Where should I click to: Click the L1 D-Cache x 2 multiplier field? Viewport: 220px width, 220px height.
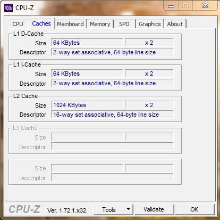(149, 43)
